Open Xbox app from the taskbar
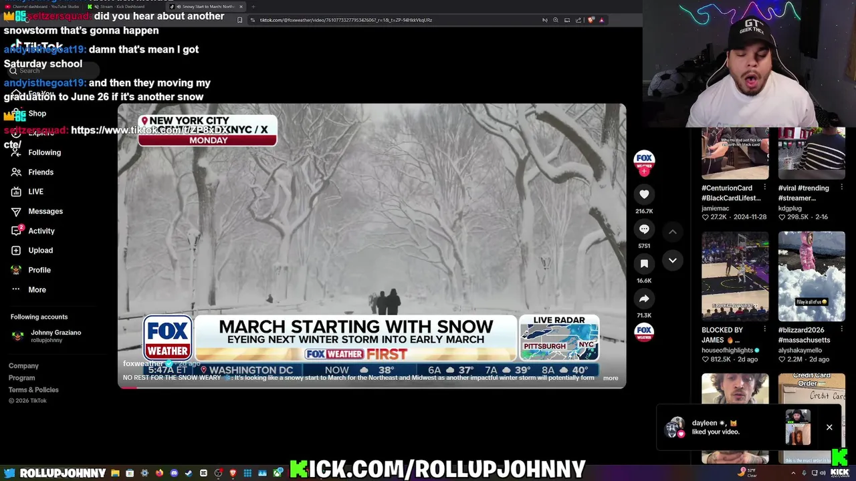Screen dimensions: 856x481 point(278,473)
